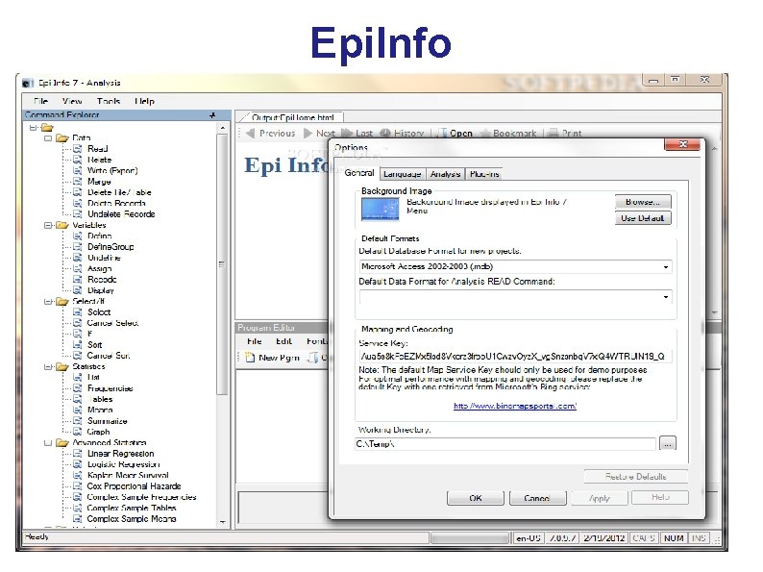Screen dimensions: 763x572
Task: Collapse the root folder of command tree
Action: point(33,128)
